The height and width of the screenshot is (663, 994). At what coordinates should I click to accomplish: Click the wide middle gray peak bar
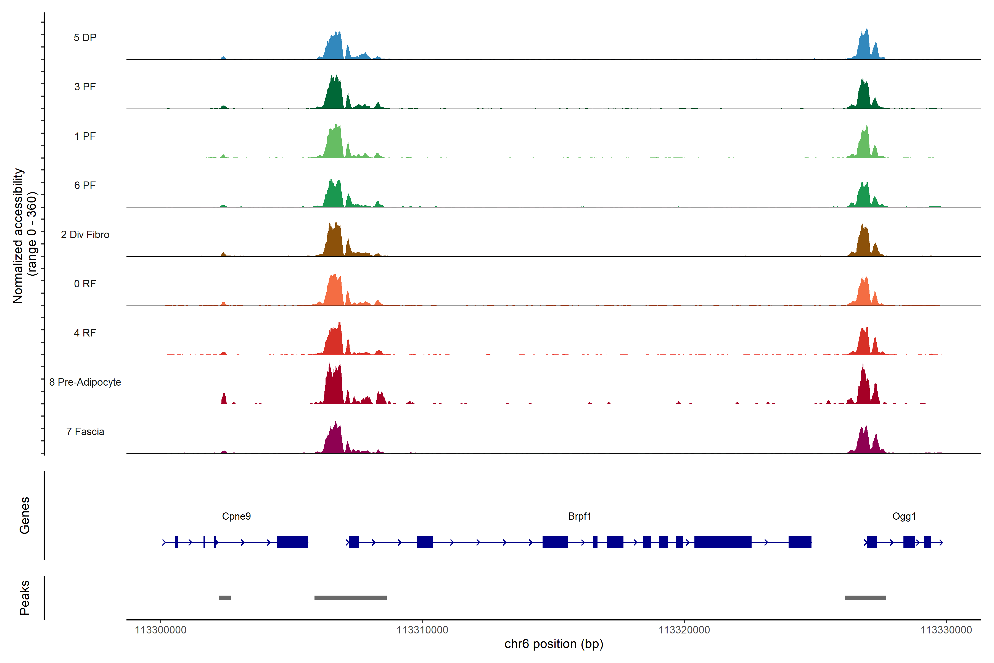(350, 598)
